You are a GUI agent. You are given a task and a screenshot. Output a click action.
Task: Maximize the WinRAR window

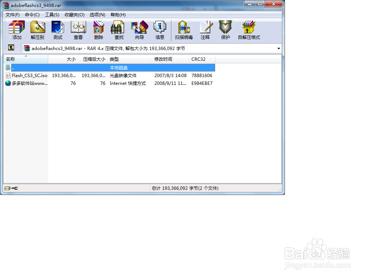pos(260,4)
